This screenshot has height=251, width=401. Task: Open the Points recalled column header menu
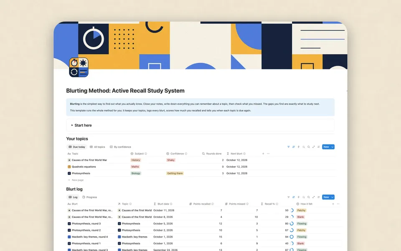pos(201,204)
